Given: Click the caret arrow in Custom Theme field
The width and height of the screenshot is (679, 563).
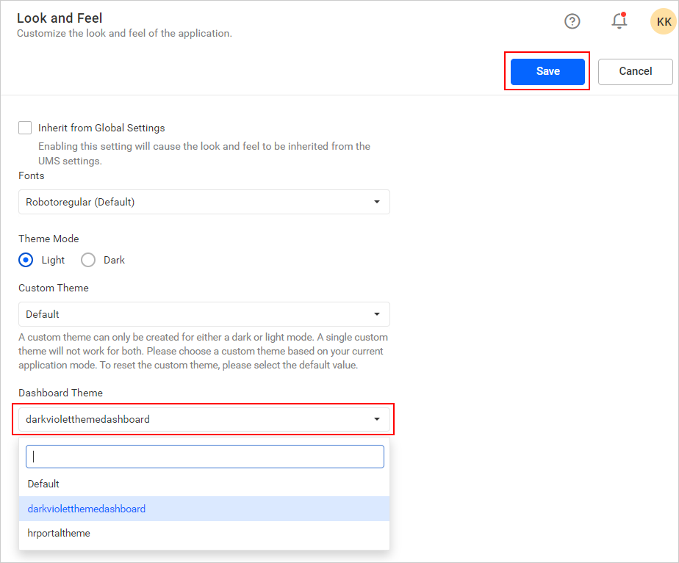Looking at the screenshot, I should 376,314.
